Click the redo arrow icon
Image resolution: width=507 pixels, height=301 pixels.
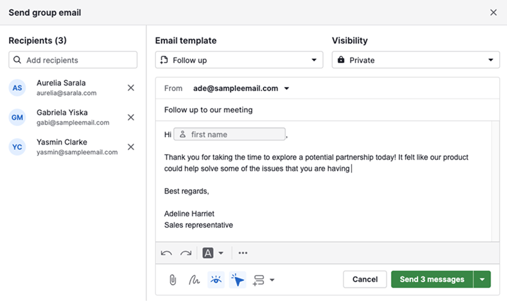(186, 253)
